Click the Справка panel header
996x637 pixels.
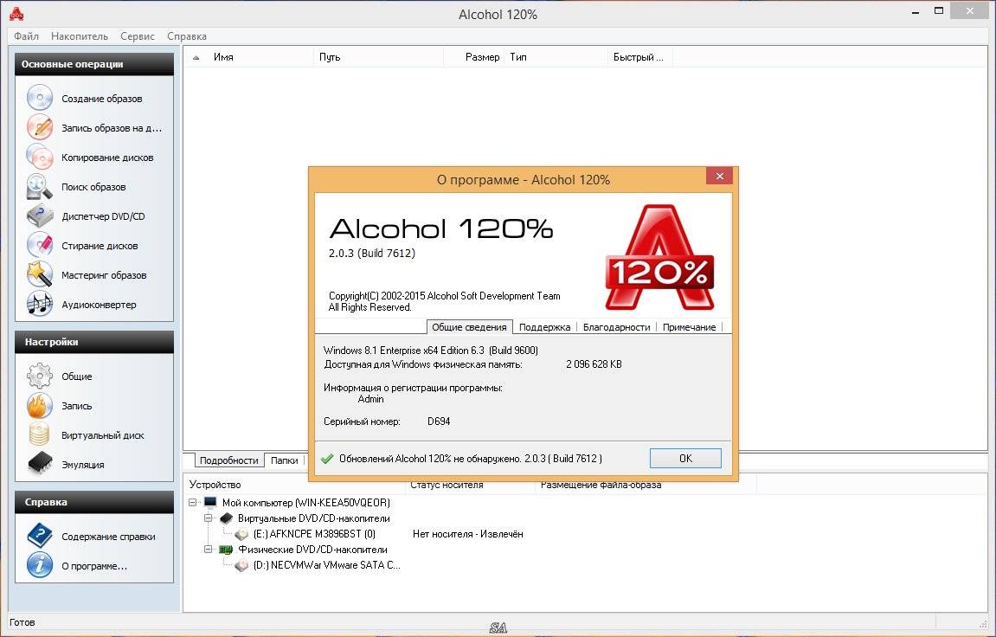(94, 502)
